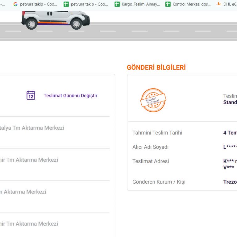The width and height of the screenshot is (237, 237).
Task: Click the Standart Teslimat stamp badge
Action: 153,100
